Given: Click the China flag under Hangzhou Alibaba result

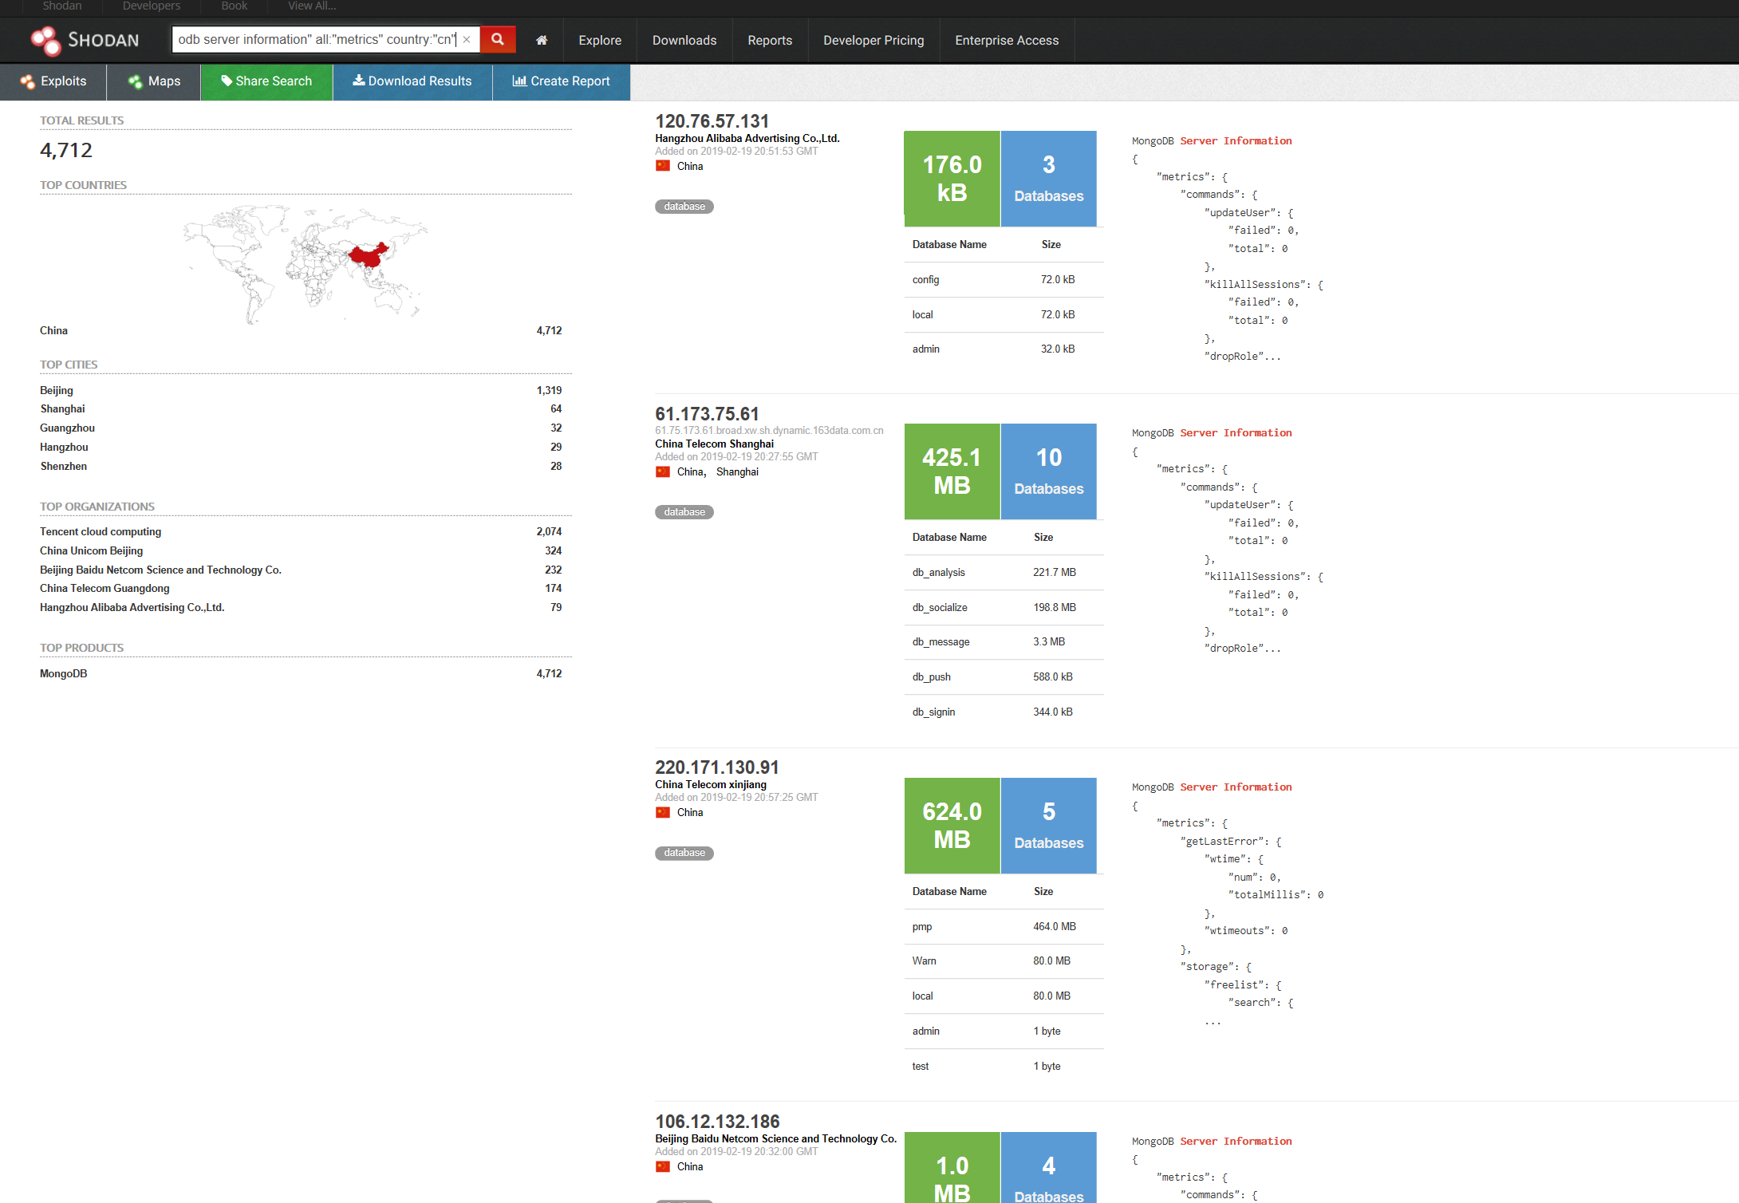Looking at the screenshot, I should [664, 165].
